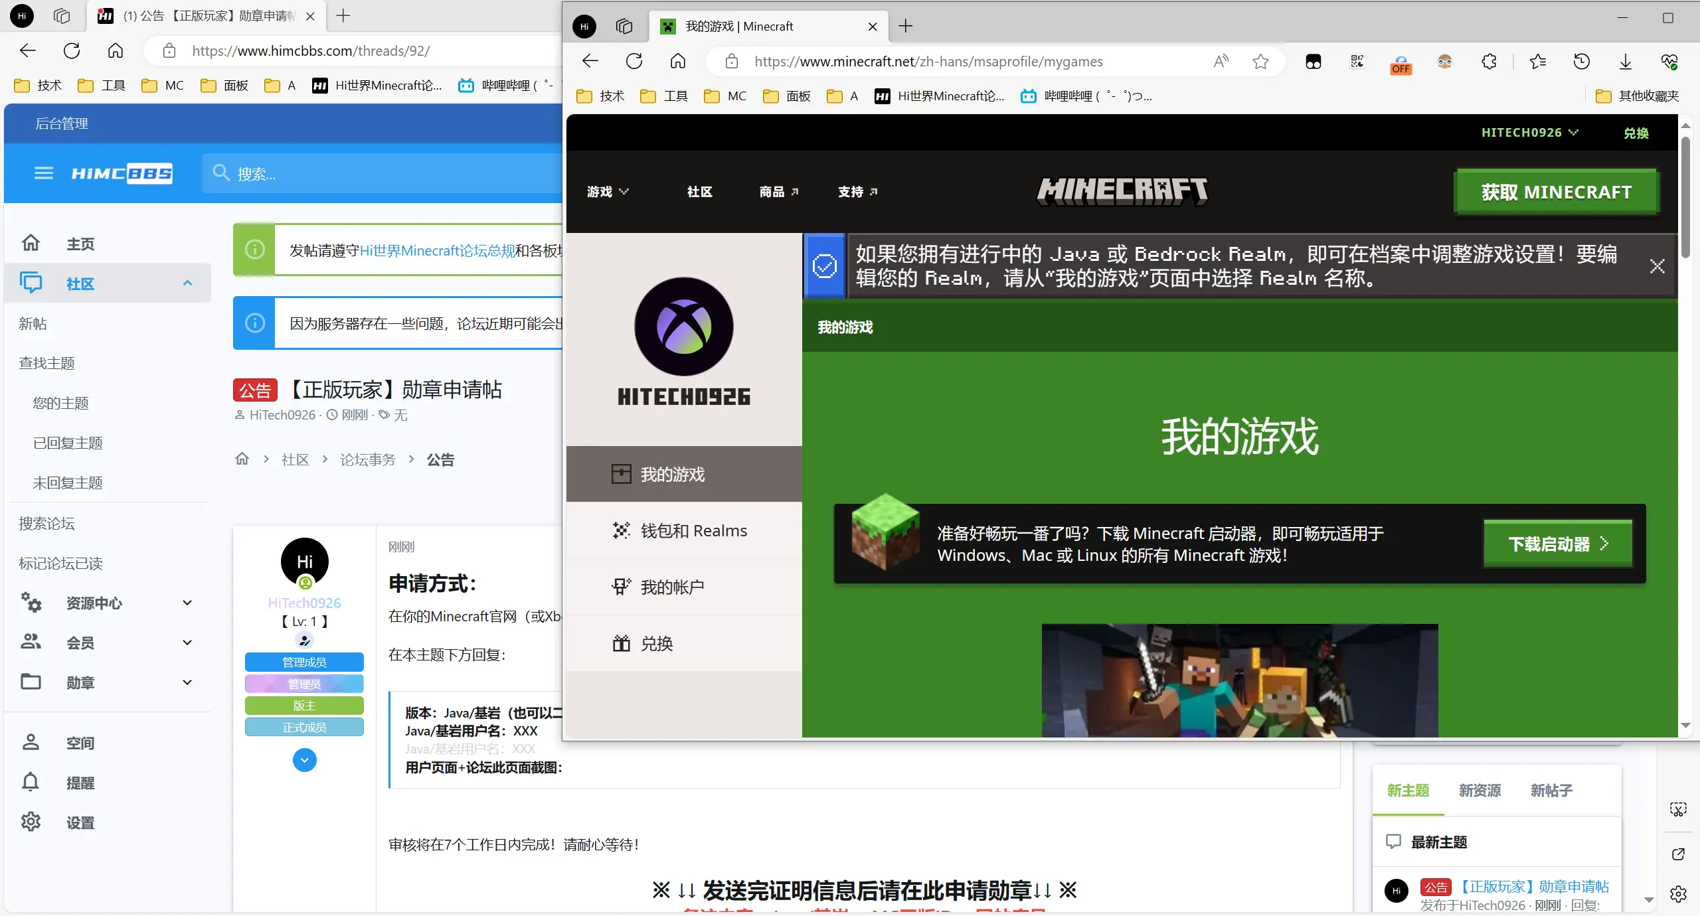Switch to the 新资源 tab
This screenshot has height=916, width=1700.
pyautogui.click(x=1480, y=790)
